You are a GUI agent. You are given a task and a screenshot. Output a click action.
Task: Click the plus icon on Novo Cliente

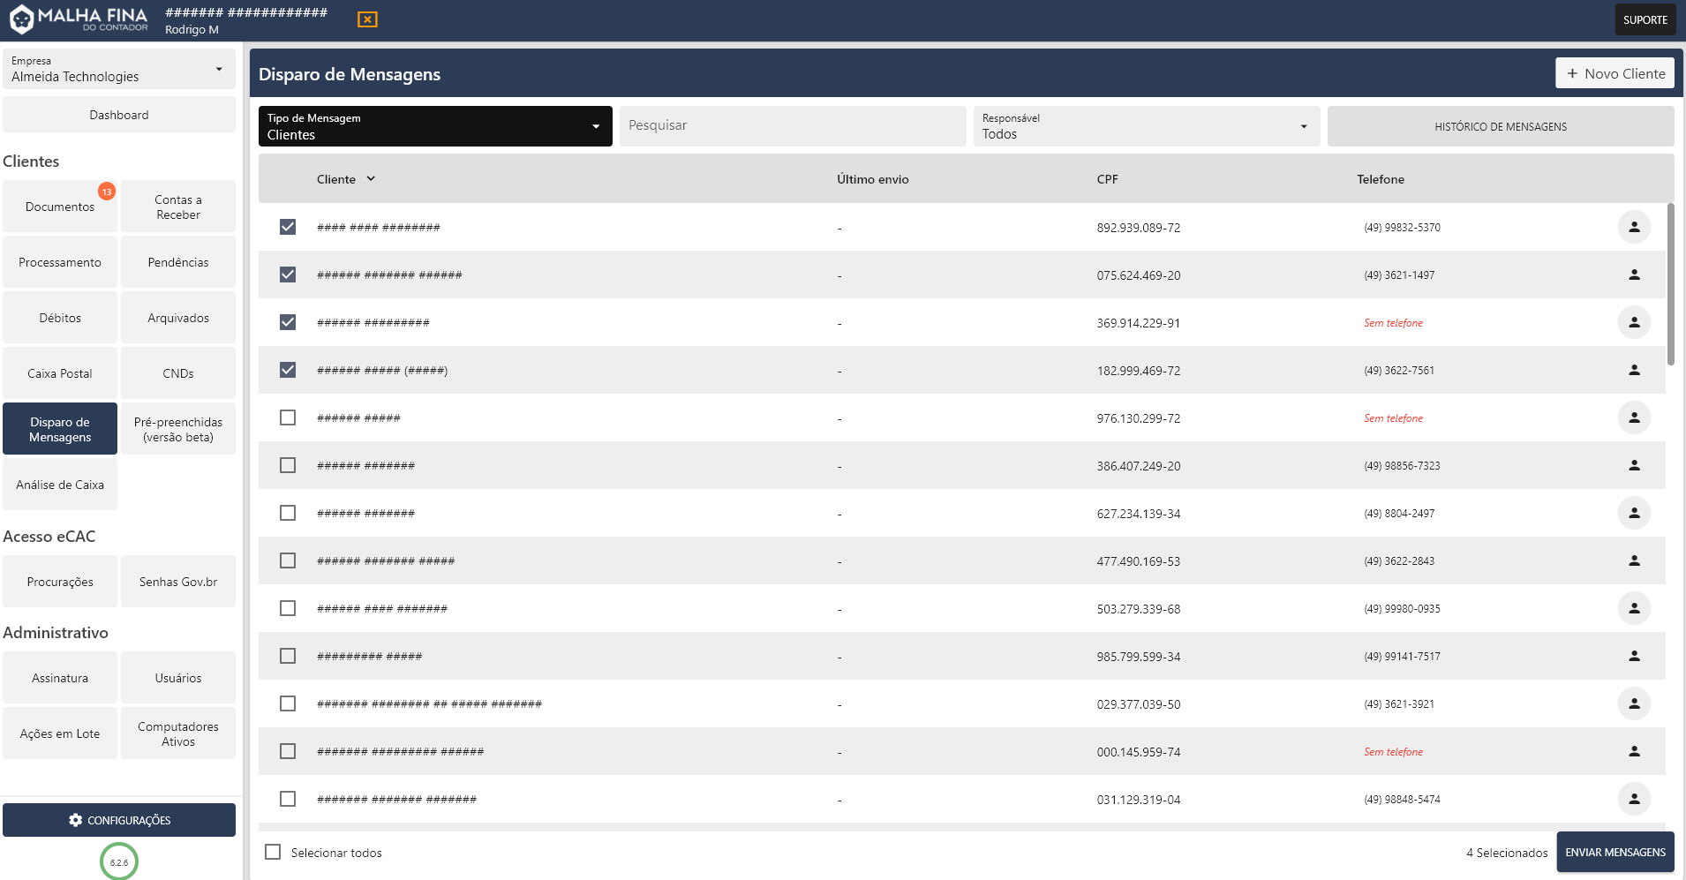click(1571, 74)
